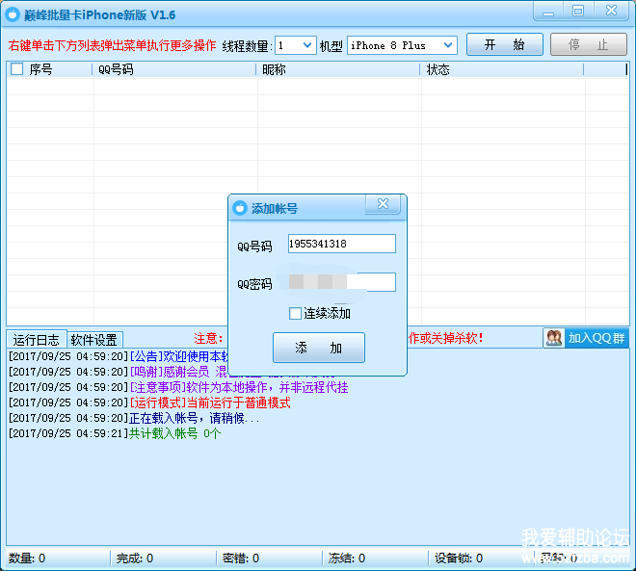This screenshot has width=636, height=571.
Task: Click the 设备锁: 0 status entry
Action: coord(459,558)
